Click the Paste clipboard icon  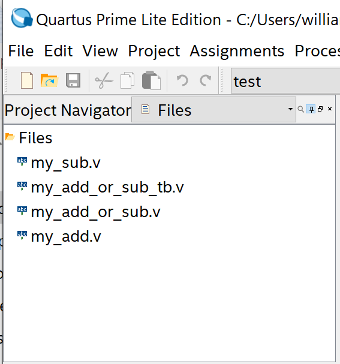coord(151,80)
